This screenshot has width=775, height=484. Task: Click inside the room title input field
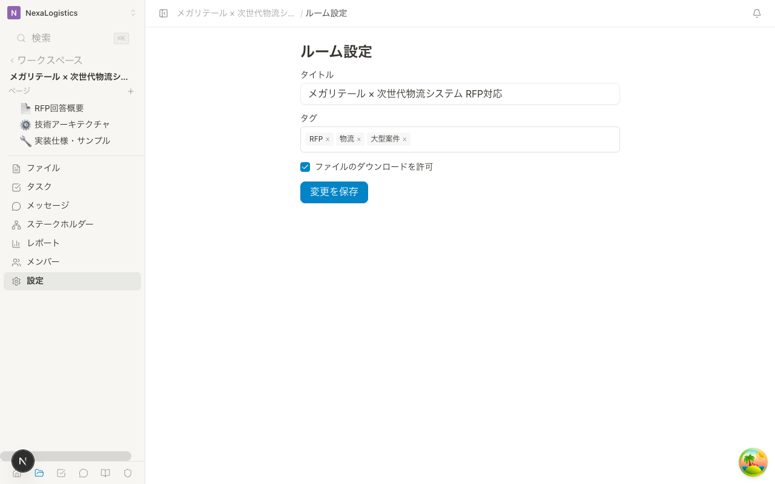pyautogui.click(x=460, y=94)
